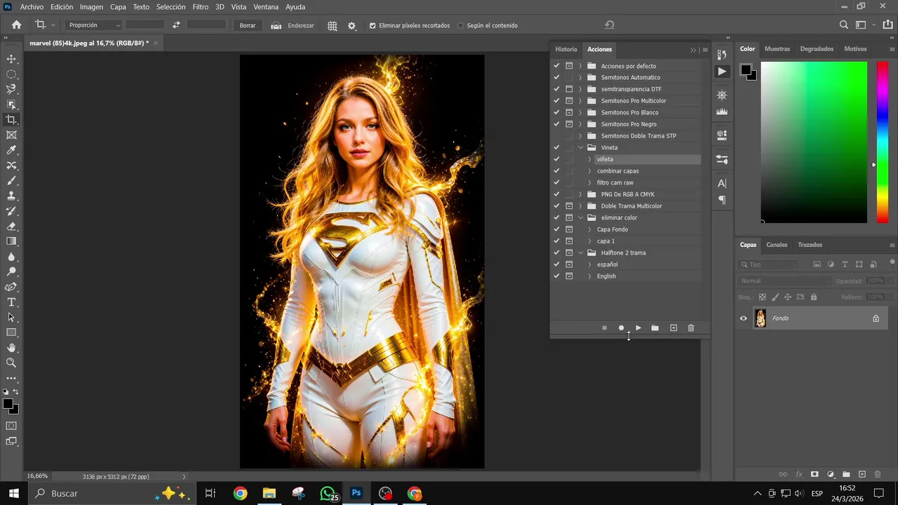The height and width of the screenshot is (505, 898).
Task: Create a new action set folder
Action: [655, 328]
